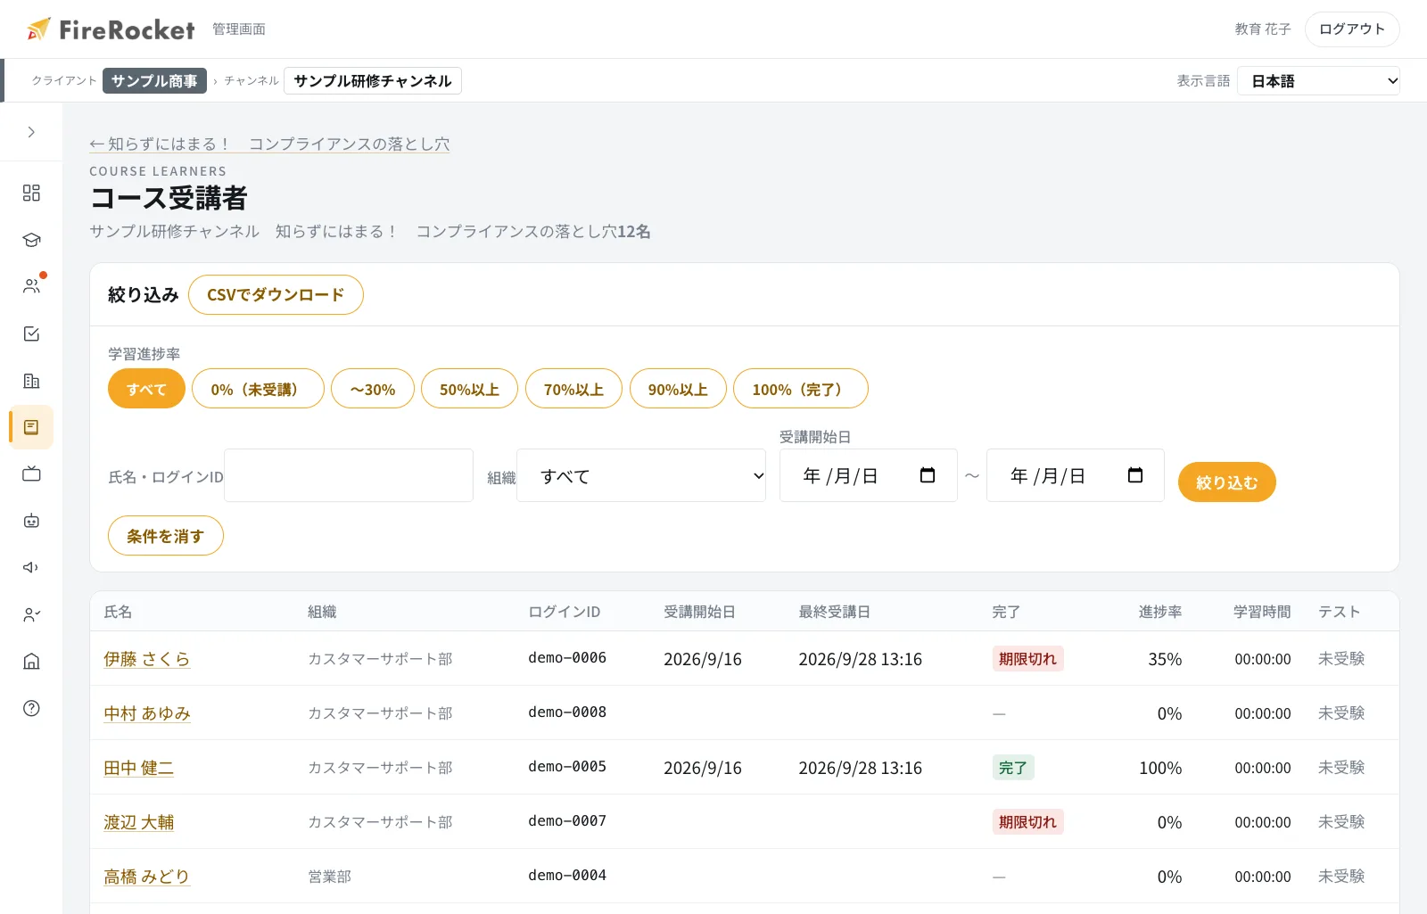1427x914 pixels.
Task: Click the 進捗率 column header
Action: (1159, 612)
